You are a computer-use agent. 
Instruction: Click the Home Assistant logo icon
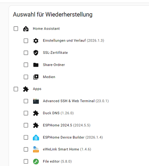[26, 29]
